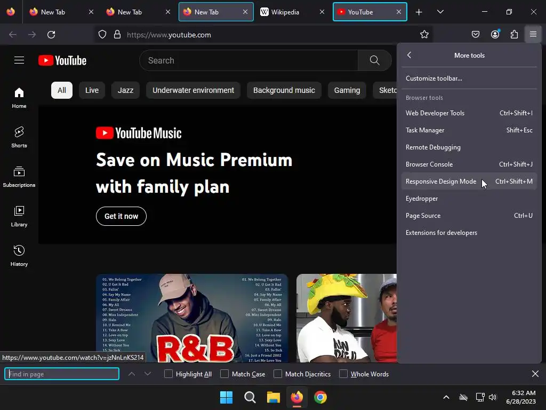
Task: Jump to previous find result arrow
Action: click(132, 374)
